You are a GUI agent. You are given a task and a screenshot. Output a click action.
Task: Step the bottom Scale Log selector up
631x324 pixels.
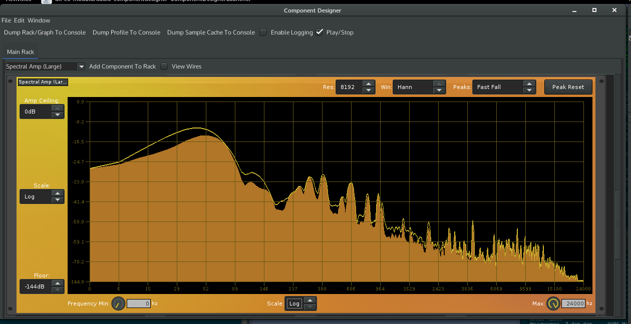pos(310,300)
